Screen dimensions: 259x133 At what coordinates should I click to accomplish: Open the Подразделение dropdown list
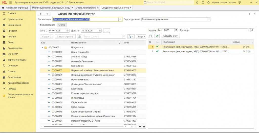209,19
